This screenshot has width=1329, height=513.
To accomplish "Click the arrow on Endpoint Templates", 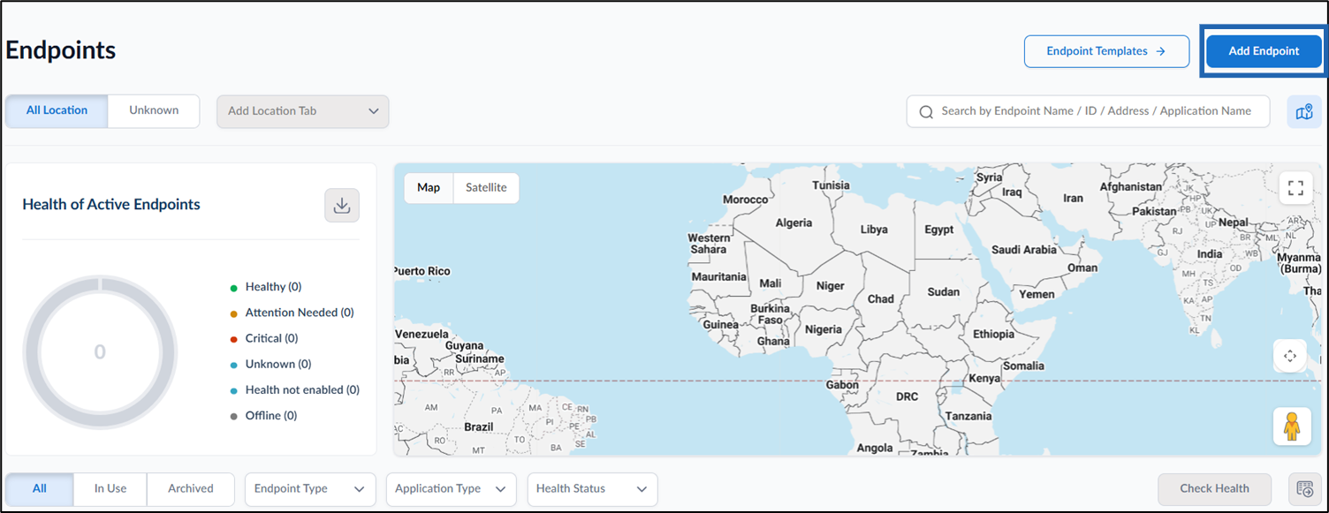I will 1160,51.
